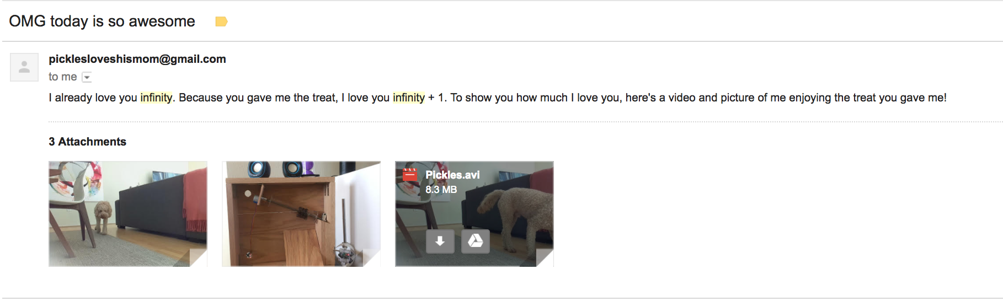Click folded corner of dog photo thumbnail
The height and width of the screenshot is (301, 1003).
click(200, 259)
